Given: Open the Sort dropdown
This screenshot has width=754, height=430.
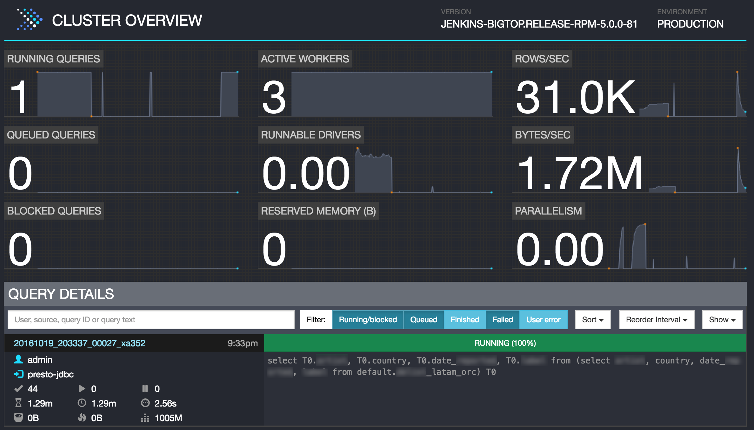Looking at the screenshot, I should tap(593, 320).
